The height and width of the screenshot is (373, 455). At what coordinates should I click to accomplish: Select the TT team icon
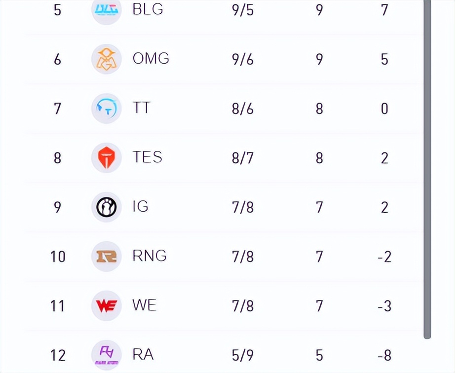tap(106, 108)
